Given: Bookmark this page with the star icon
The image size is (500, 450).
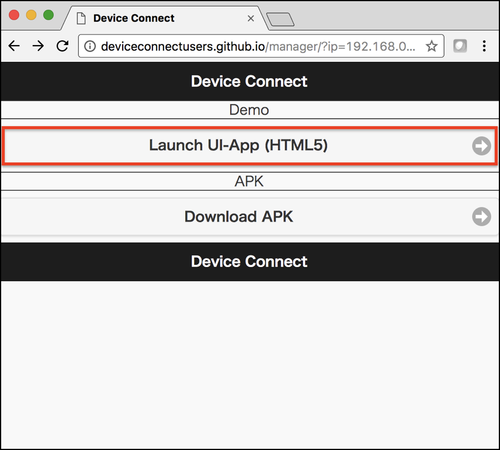Looking at the screenshot, I should 431,46.
